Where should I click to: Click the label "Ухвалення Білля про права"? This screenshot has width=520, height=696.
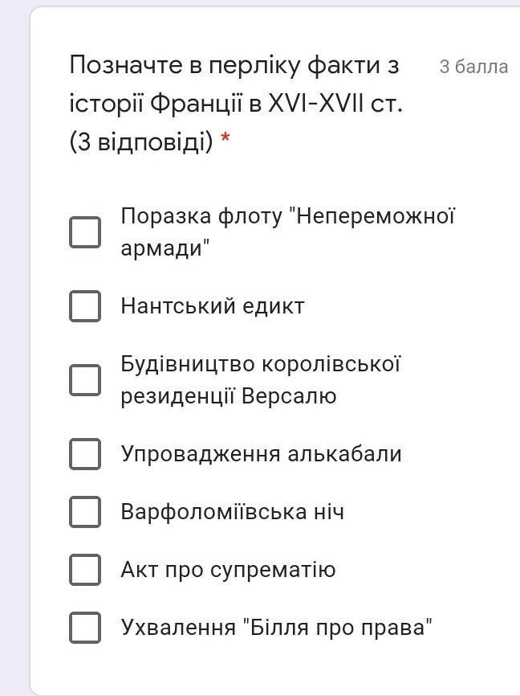[277, 627]
